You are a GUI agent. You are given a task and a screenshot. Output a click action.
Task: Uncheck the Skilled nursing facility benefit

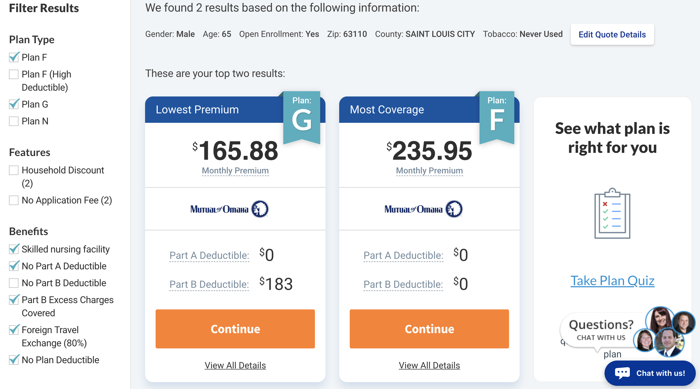[x=14, y=249]
